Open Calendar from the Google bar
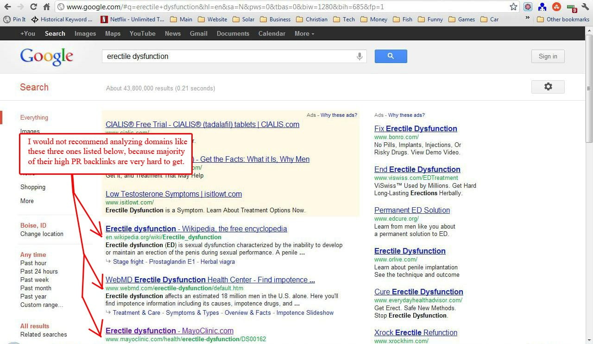 [x=272, y=33]
